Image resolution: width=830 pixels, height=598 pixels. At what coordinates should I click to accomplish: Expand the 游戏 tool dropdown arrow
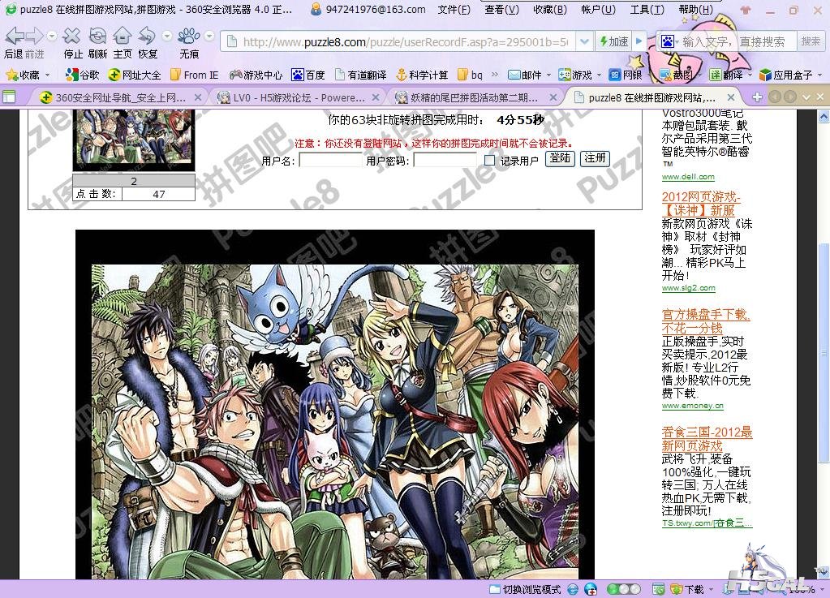(x=599, y=75)
